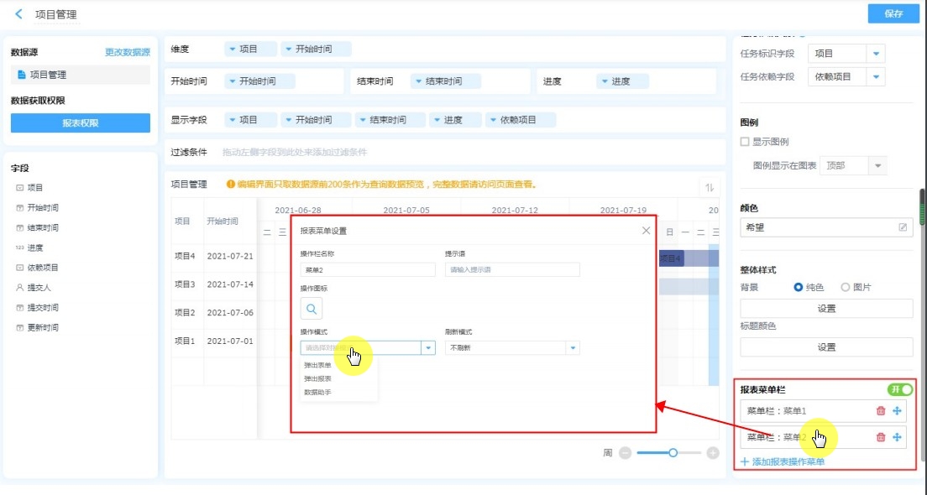Click the 操作图标 magnifier icon
Viewport: 927px width, 495px height.
[x=312, y=310]
